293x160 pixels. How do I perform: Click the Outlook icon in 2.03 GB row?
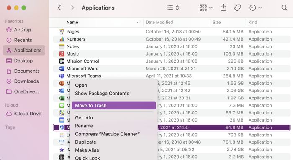click(62, 91)
